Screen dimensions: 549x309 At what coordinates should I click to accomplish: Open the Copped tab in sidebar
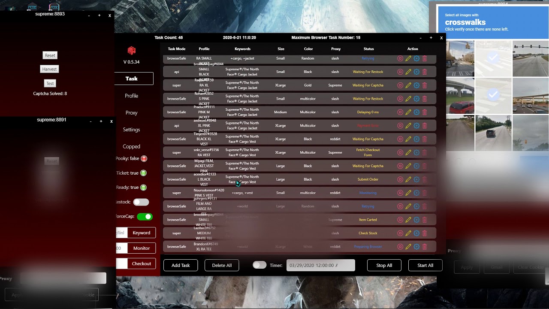(x=131, y=146)
